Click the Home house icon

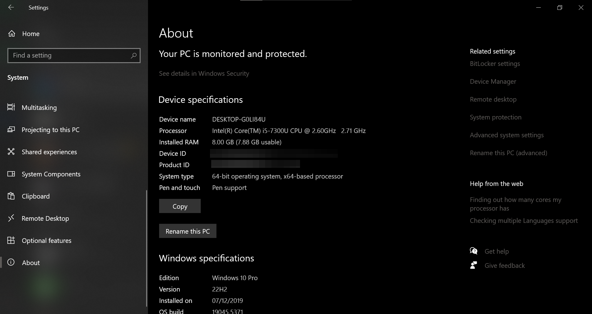[12, 34]
